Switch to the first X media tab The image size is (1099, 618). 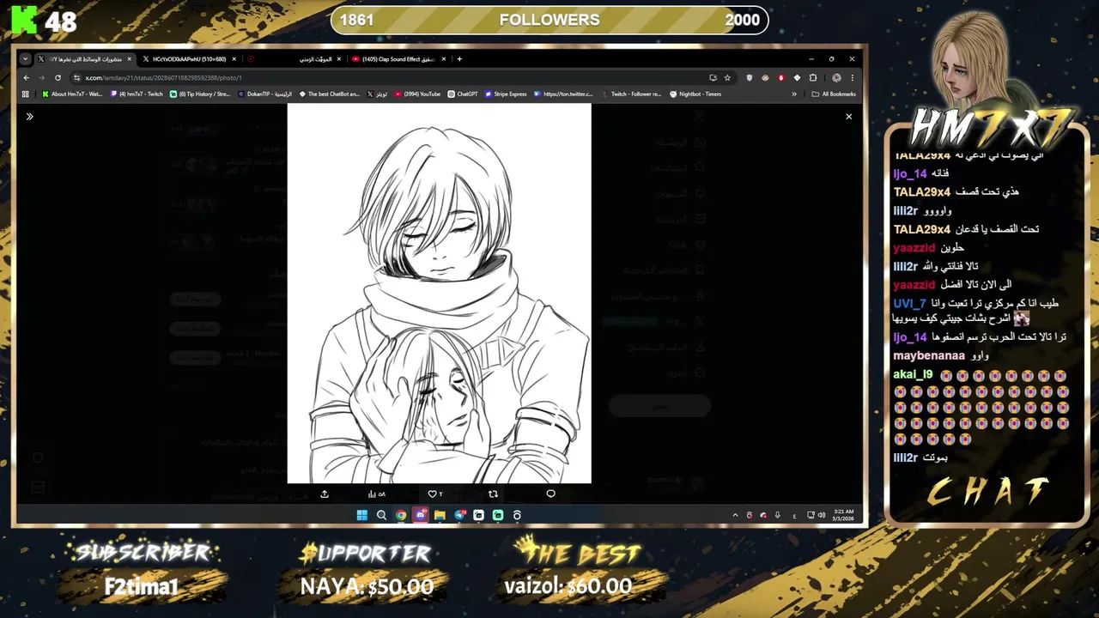[x=84, y=59]
